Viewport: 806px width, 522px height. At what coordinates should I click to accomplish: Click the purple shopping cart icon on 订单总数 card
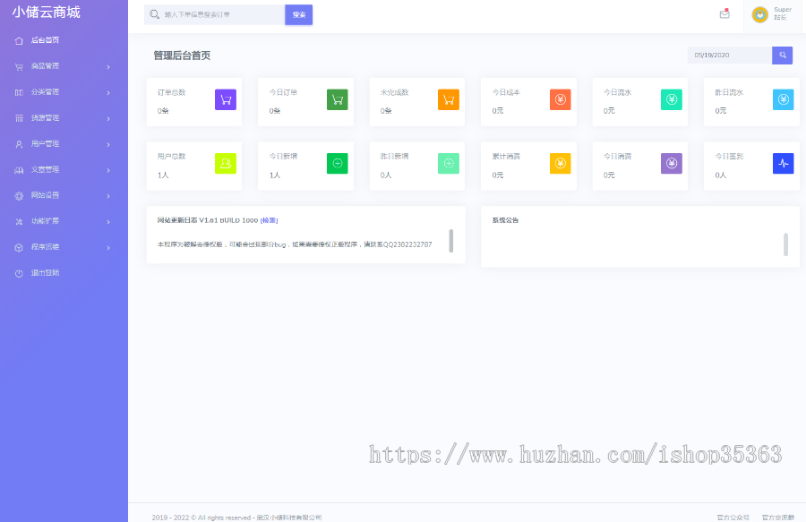[226, 99]
